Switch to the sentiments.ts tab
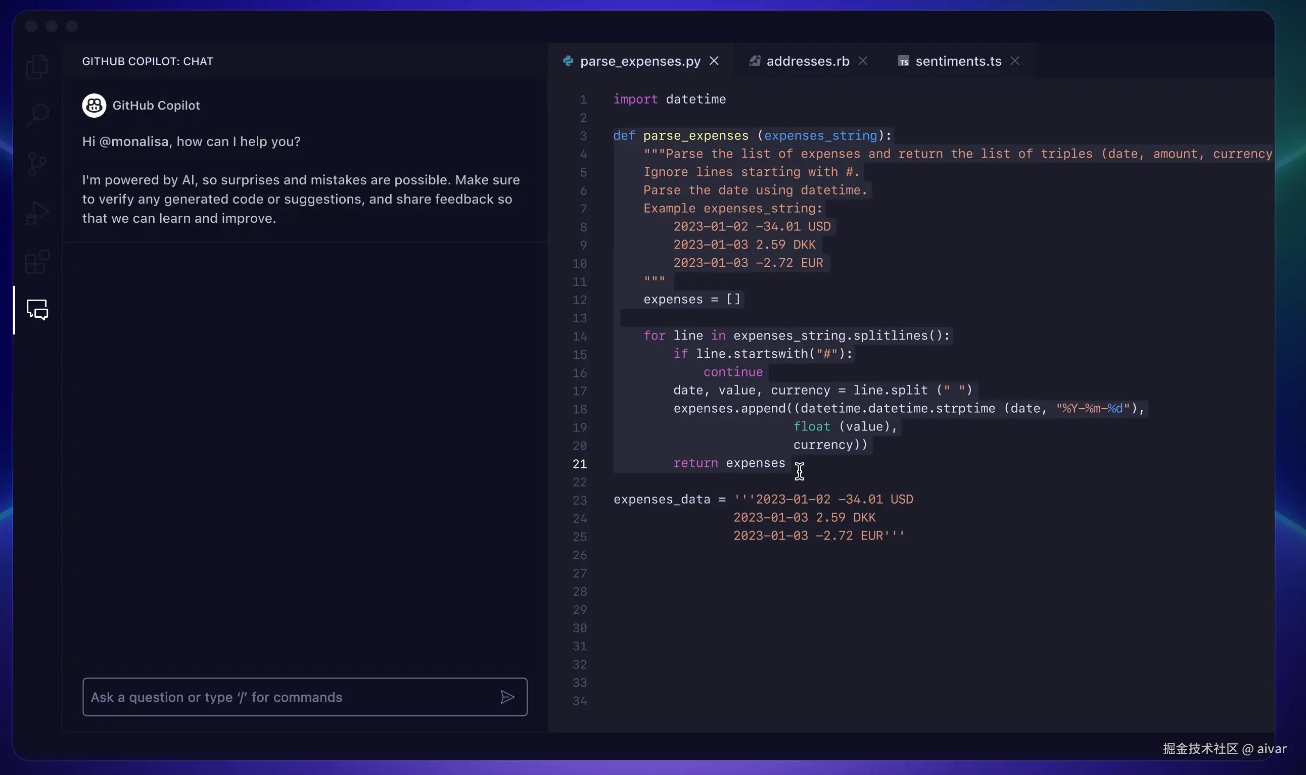Image resolution: width=1306 pixels, height=775 pixels. [959, 61]
